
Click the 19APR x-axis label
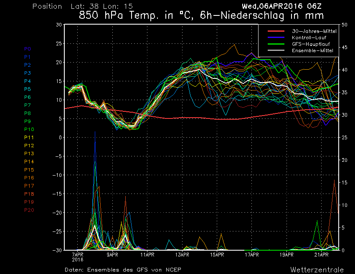click(287, 255)
